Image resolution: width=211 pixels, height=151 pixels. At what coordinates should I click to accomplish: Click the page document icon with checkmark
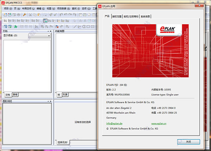pyautogui.click(x=89, y=15)
